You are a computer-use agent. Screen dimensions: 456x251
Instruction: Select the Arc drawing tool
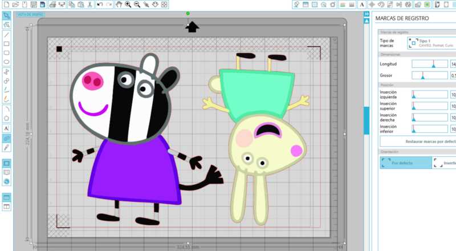click(x=6, y=109)
